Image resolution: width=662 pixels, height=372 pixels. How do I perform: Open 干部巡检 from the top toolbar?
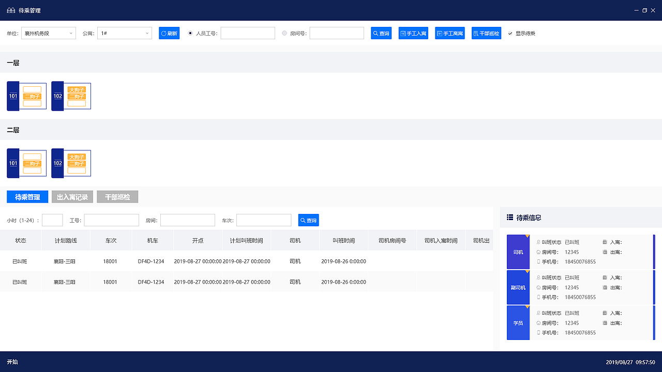(x=486, y=33)
